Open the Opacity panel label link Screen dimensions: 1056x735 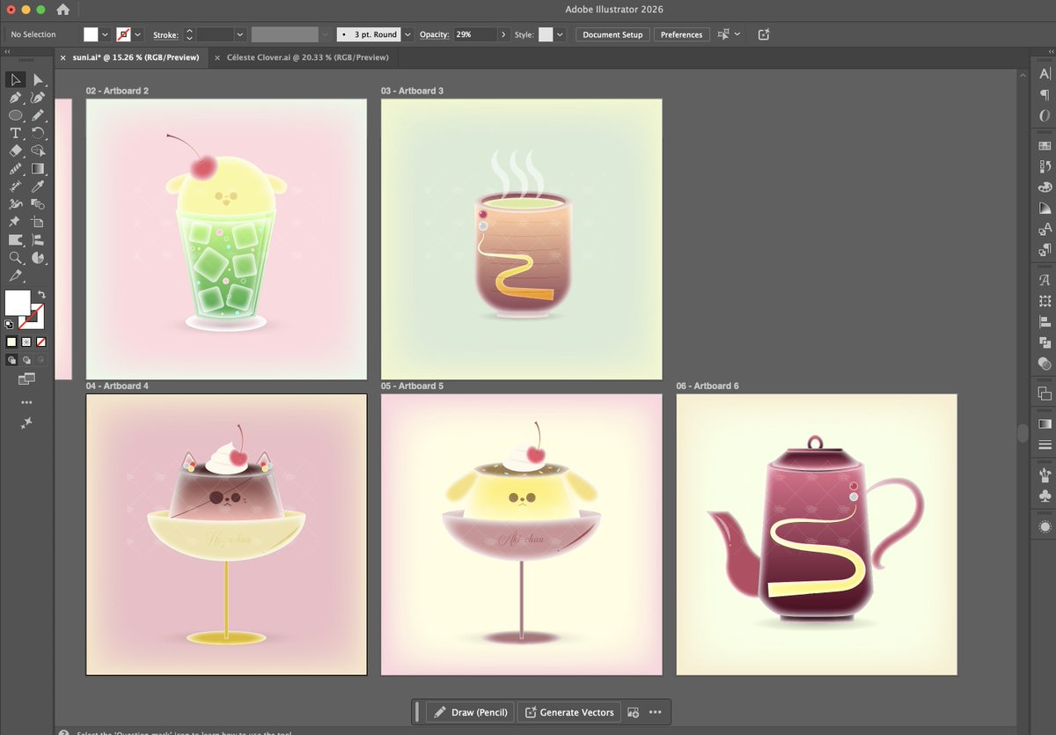pyautogui.click(x=434, y=34)
